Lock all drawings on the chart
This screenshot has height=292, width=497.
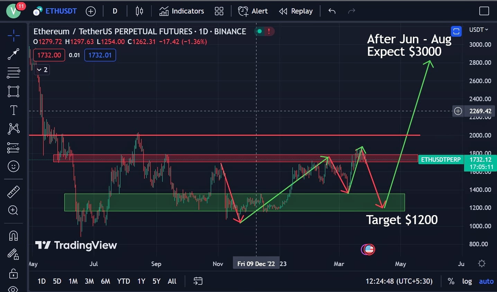(13, 274)
